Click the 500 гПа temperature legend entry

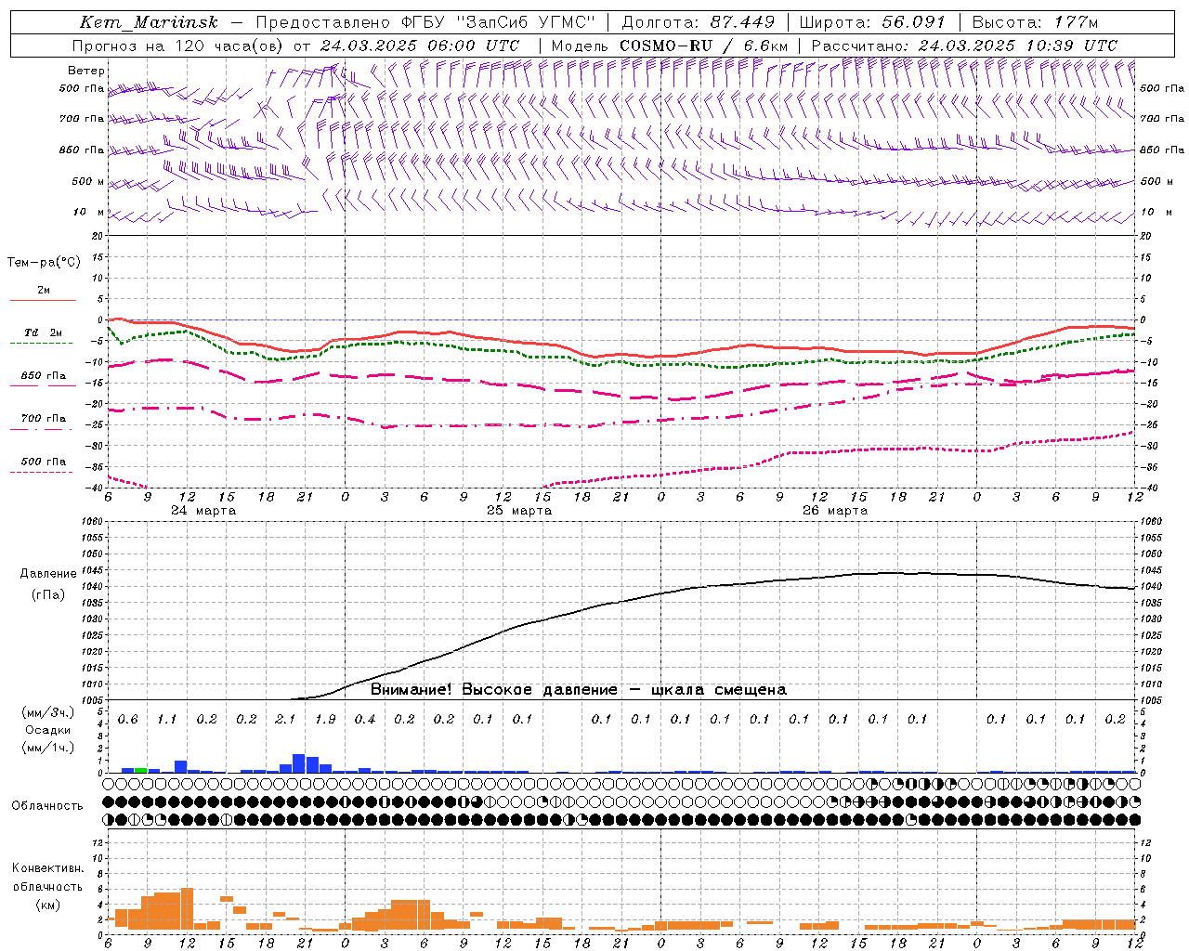(x=44, y=462)
